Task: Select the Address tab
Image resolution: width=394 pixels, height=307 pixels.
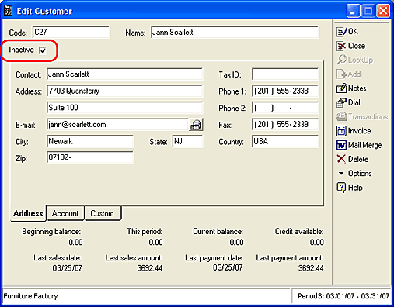Action: point(28,213)
